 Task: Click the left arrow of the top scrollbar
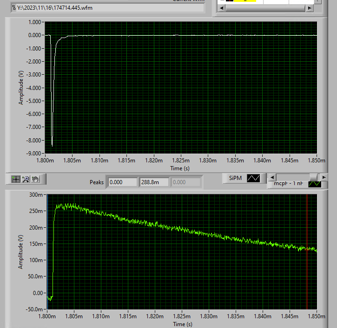222,8
